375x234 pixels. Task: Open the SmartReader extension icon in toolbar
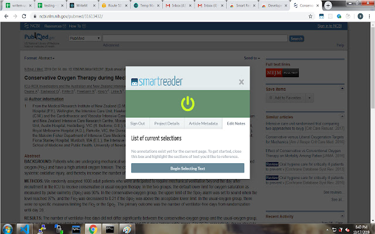[x=322, y=16]
